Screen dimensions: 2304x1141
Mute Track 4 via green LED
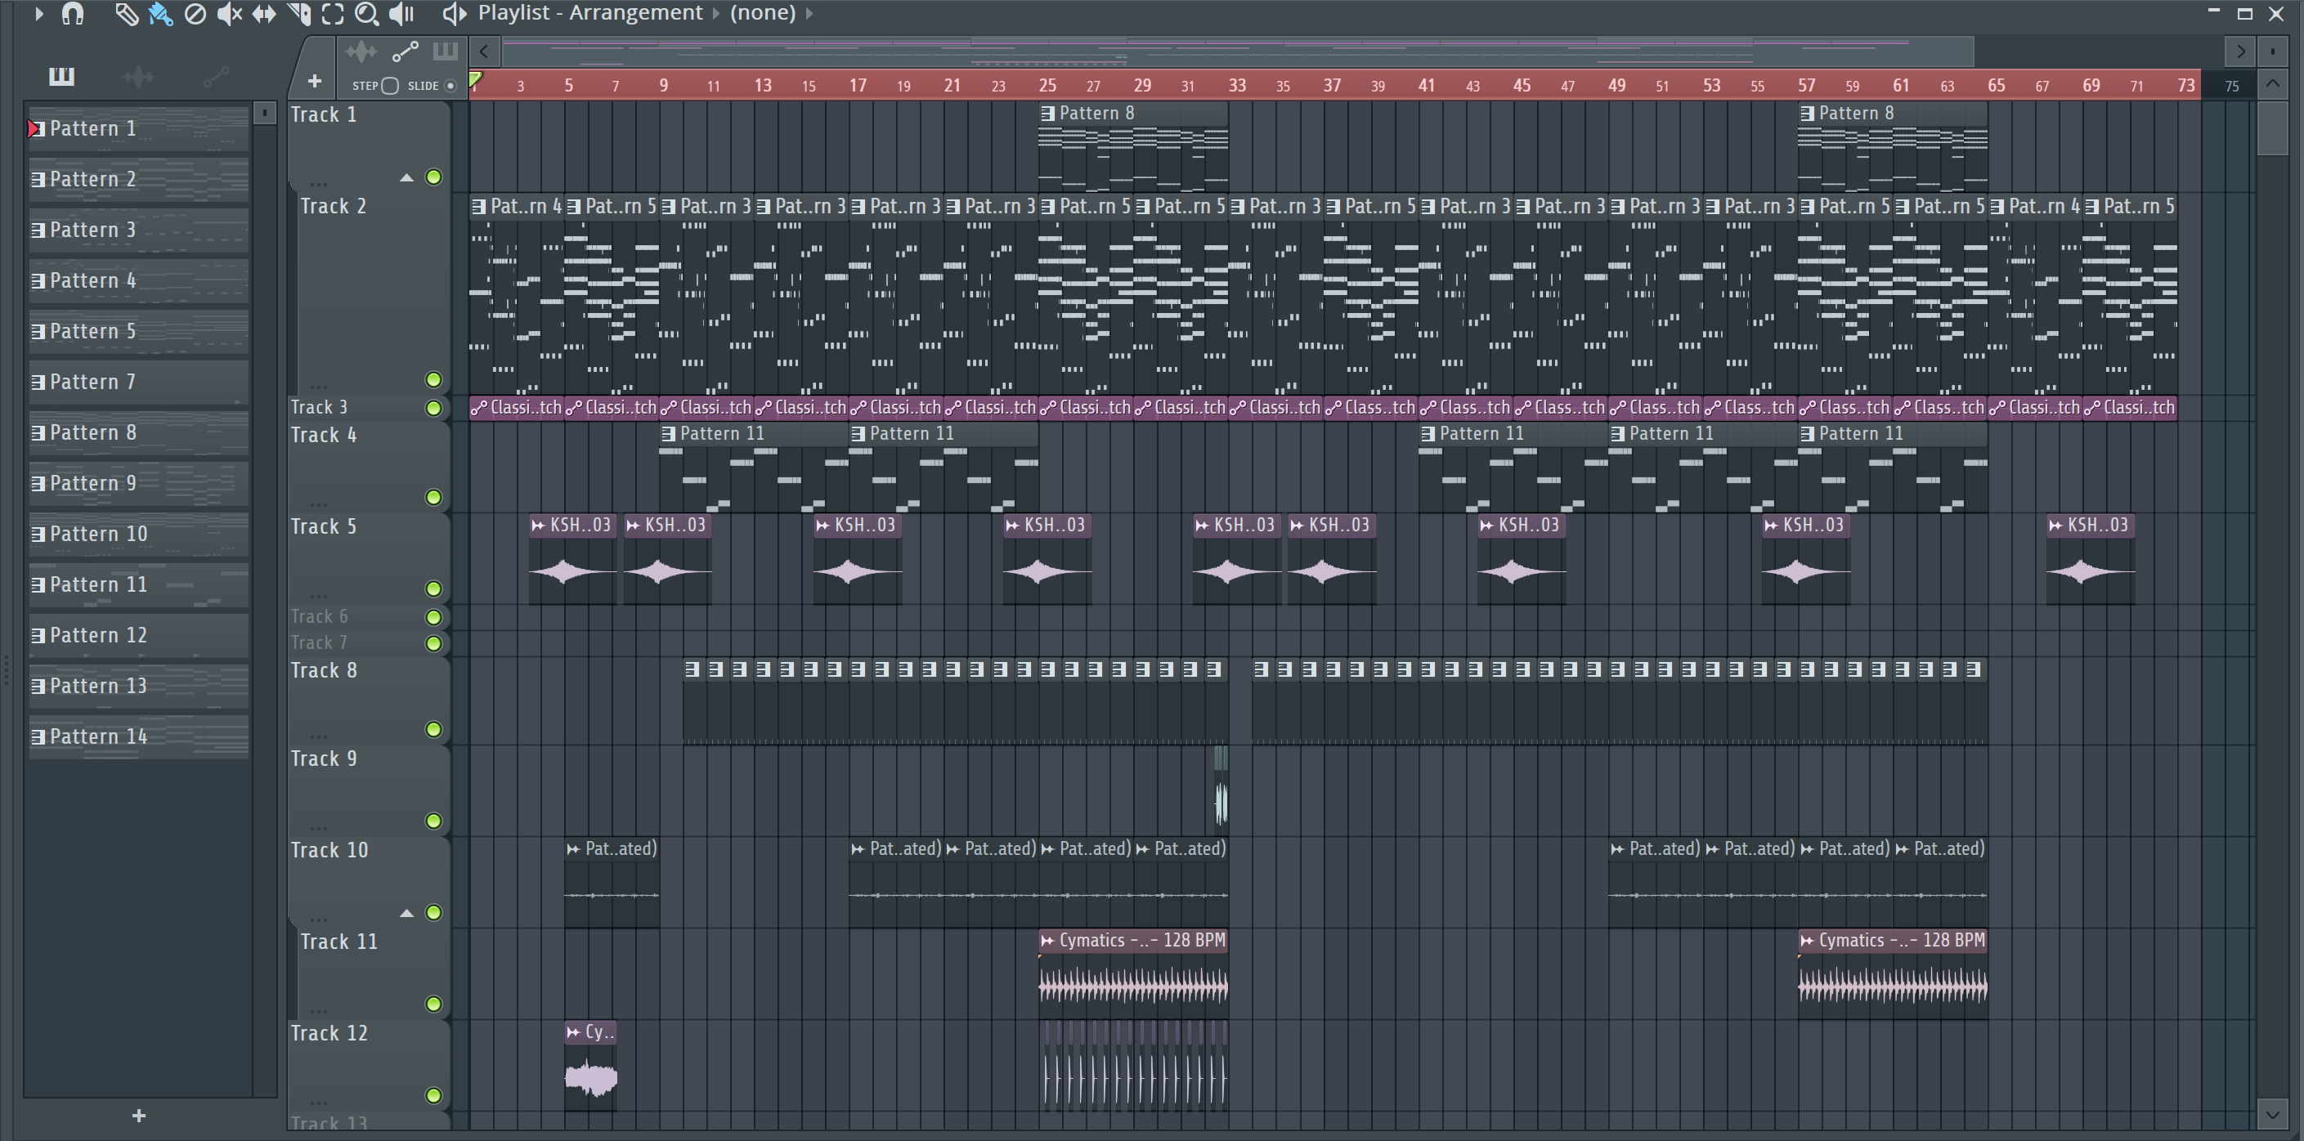[434, 497]
